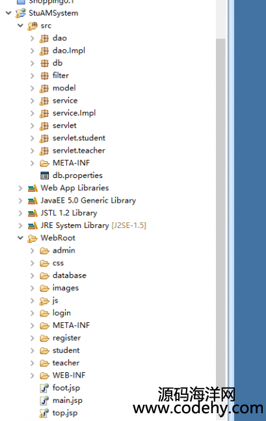Select the servlet.student package name

79,138
